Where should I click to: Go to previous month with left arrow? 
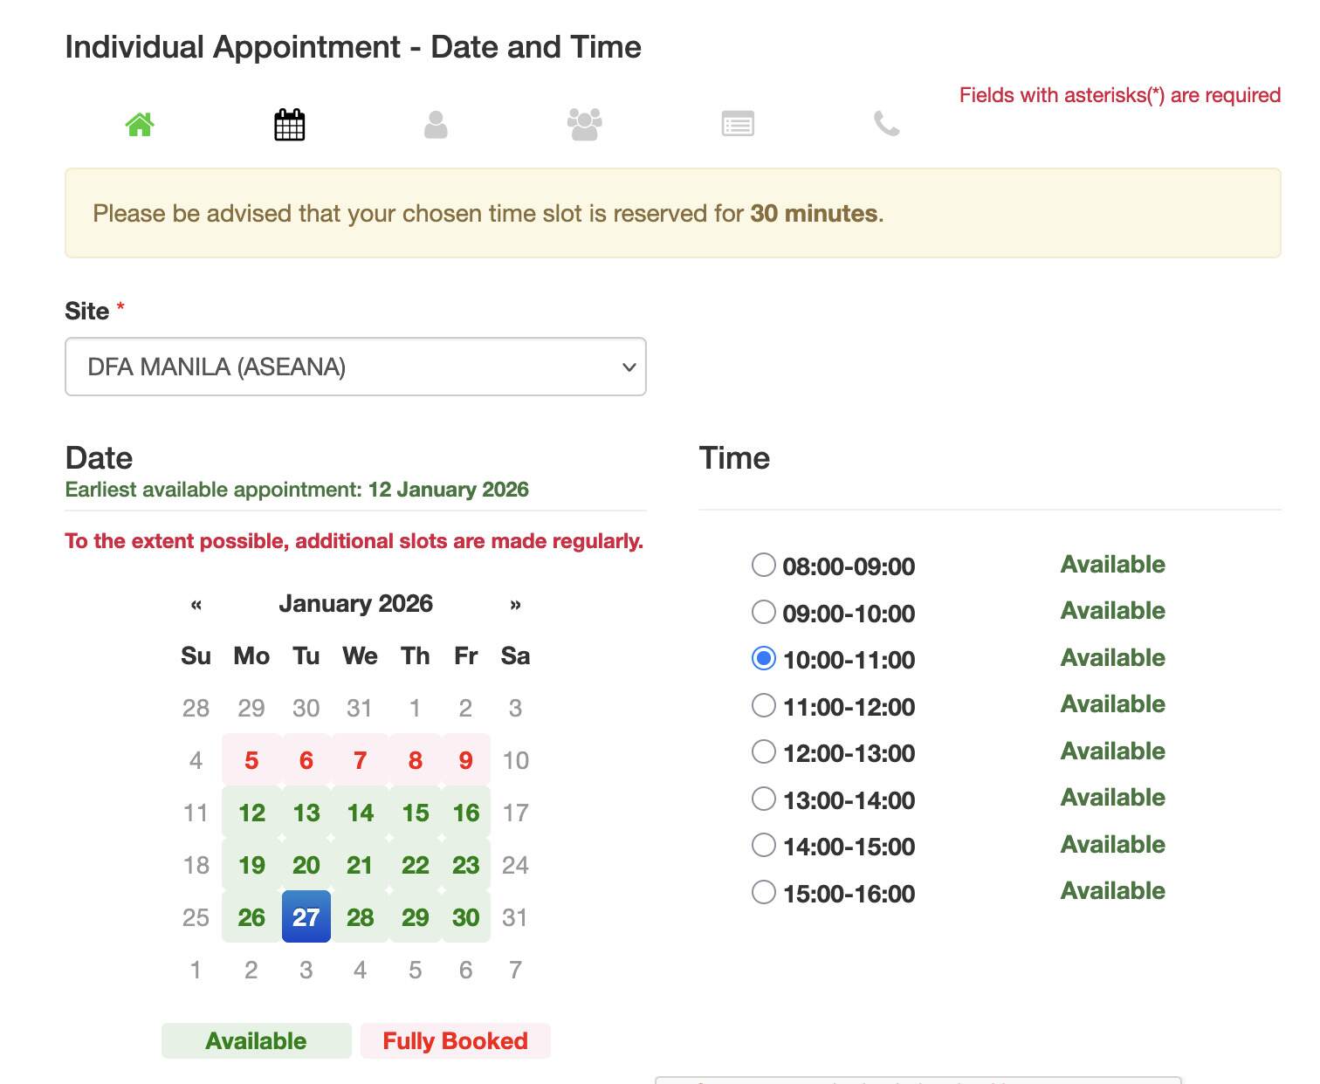[x=196, y=603]
